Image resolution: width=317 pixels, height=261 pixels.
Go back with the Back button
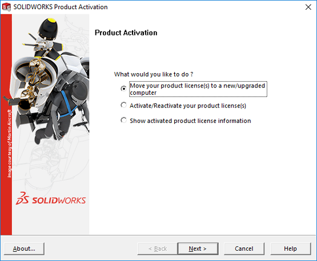(158, 248)
